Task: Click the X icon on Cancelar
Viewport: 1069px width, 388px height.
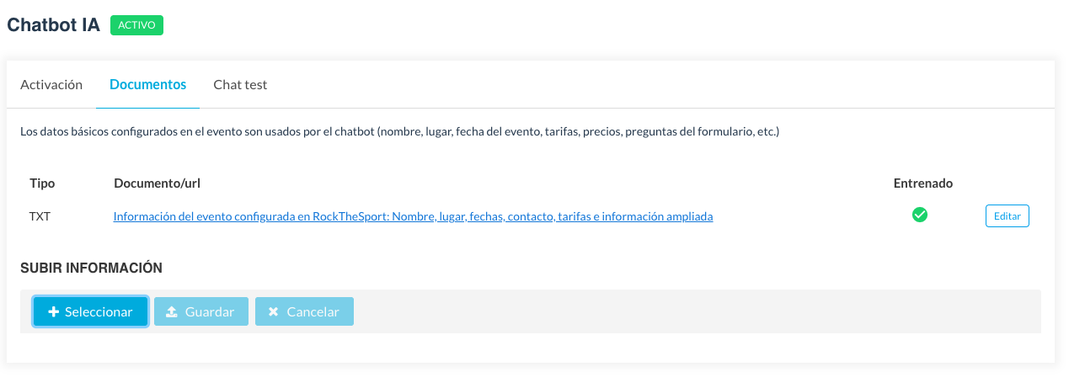Action: click(273, 312)
